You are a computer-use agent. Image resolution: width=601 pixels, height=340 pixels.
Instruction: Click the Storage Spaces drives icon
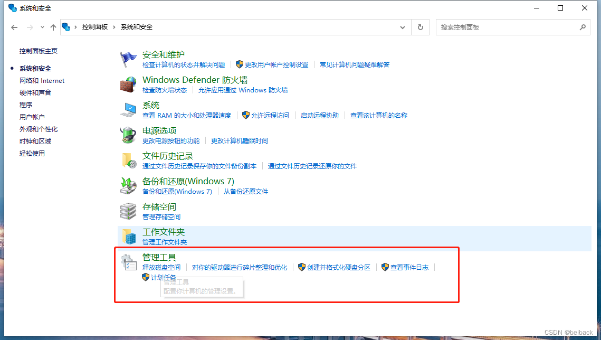[x=128, y=211]
